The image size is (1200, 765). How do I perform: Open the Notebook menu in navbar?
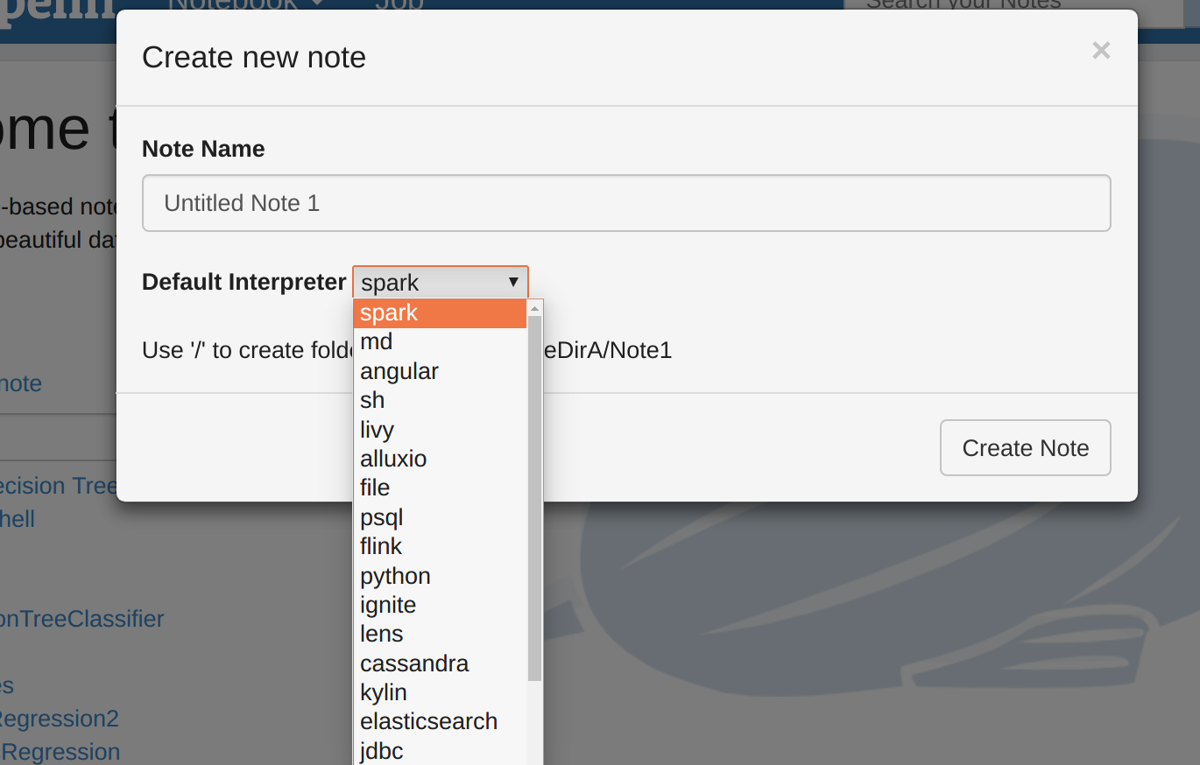coord(245,4)
